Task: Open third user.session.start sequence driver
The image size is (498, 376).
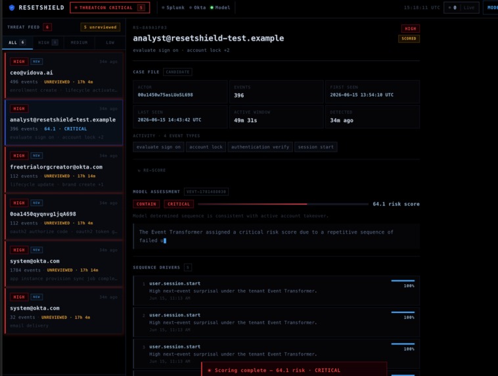Action: tap(277, 354)
